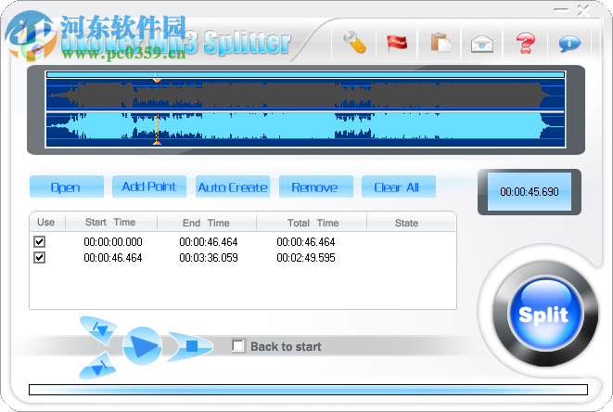613x412 pixels.
Task: Click the Auto Create button
Action: point(233,187)
